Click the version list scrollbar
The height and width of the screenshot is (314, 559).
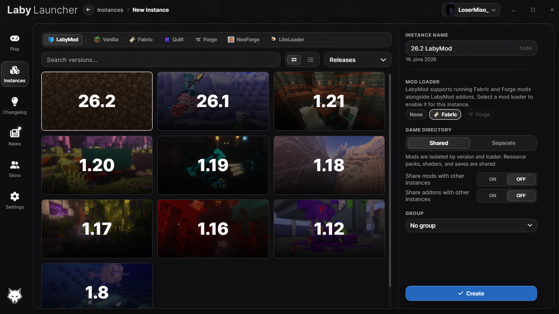coord(390,181)
